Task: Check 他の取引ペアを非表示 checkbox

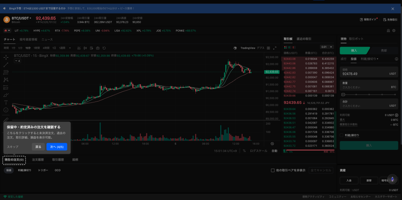Action: tap(273, 171)
